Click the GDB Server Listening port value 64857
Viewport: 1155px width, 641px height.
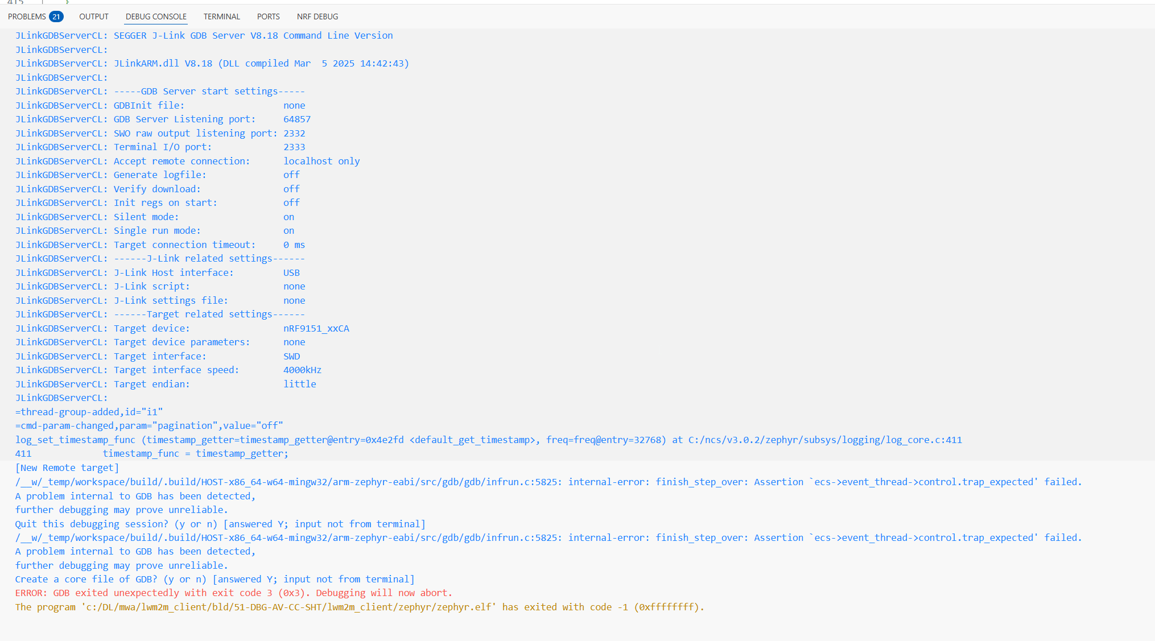(x=297, y=119)
